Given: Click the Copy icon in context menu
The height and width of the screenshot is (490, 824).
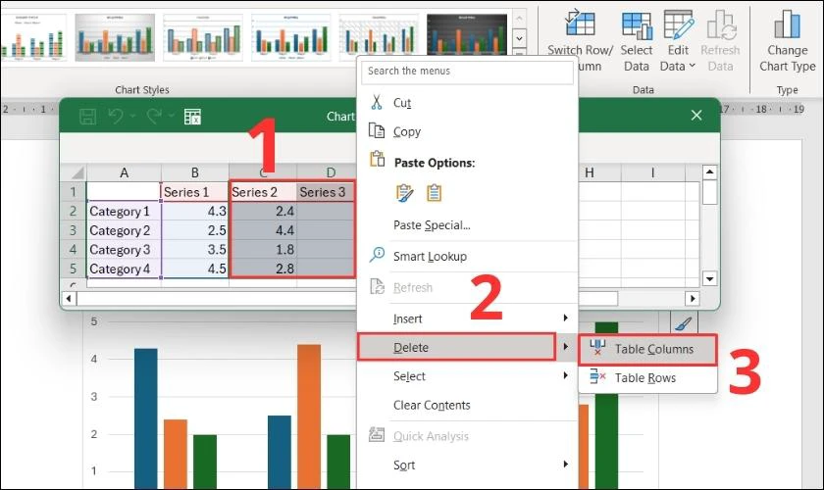Looking at the screenshot, I should (x=377, y=130).
